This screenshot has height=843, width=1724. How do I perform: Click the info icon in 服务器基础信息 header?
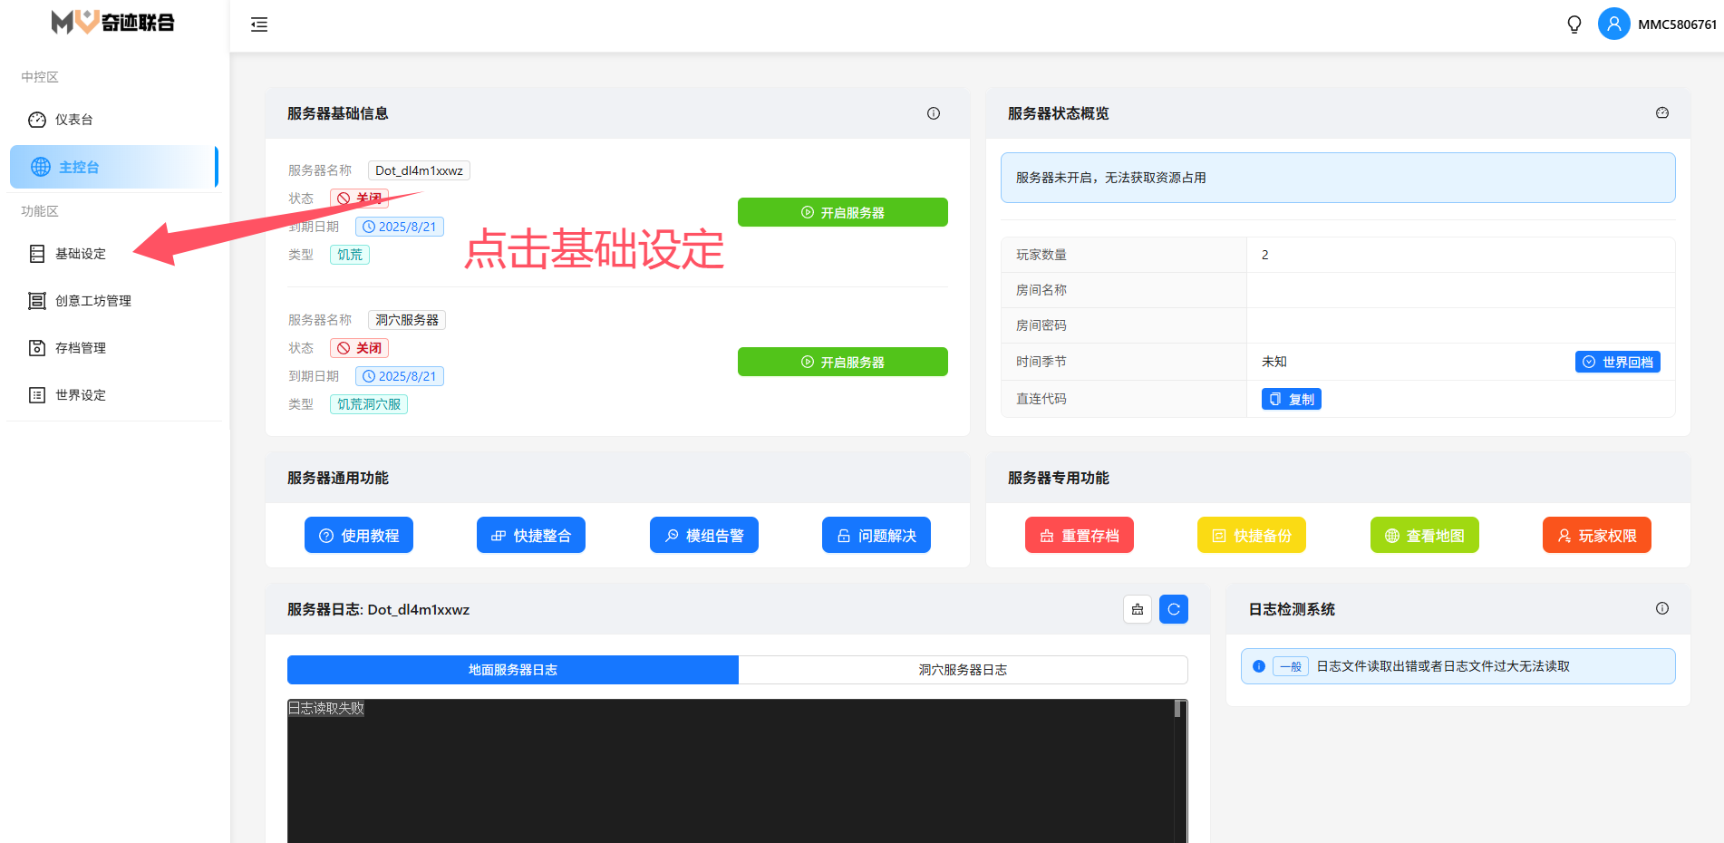tap(934, 113)
